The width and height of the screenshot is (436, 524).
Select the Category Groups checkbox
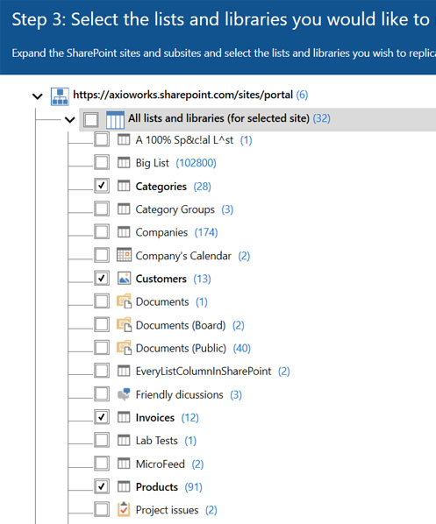[102, 209]
